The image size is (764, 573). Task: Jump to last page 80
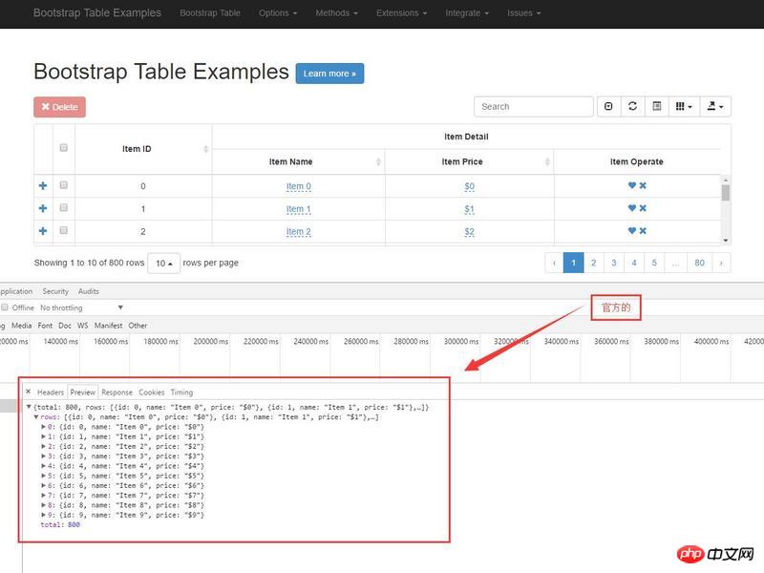click(x=700, y=264)
